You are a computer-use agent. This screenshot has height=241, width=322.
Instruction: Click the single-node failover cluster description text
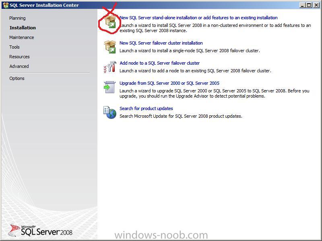[190, 51]
